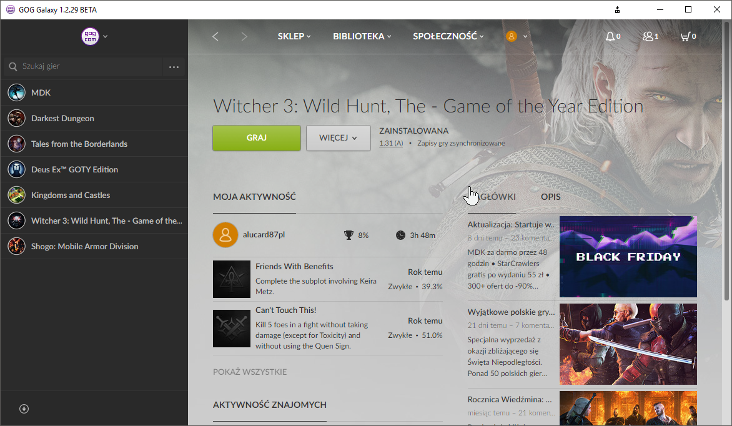This screenshot has height=426, width=732.
Task: Expand the SKLEP menu
Action: [x=294, y=36]
